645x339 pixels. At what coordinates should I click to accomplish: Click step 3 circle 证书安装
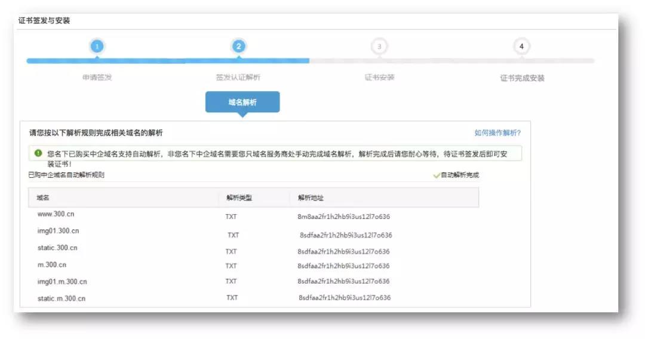[x=379, y=47]
